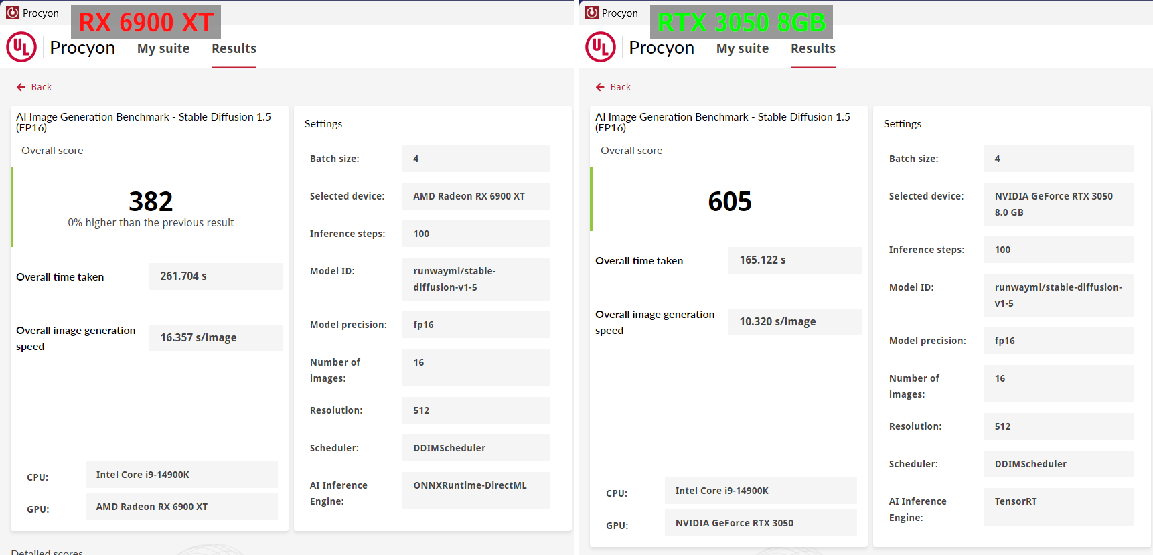Click the Settings heading in RTX 3050 window
This screenshot has height=555, width=1153.
pyautogui.click(x=902, y=124)
